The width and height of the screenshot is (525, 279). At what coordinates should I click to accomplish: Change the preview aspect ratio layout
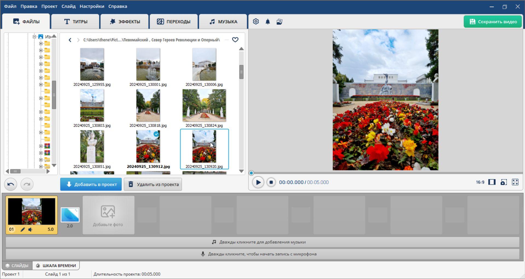(492, 182)
